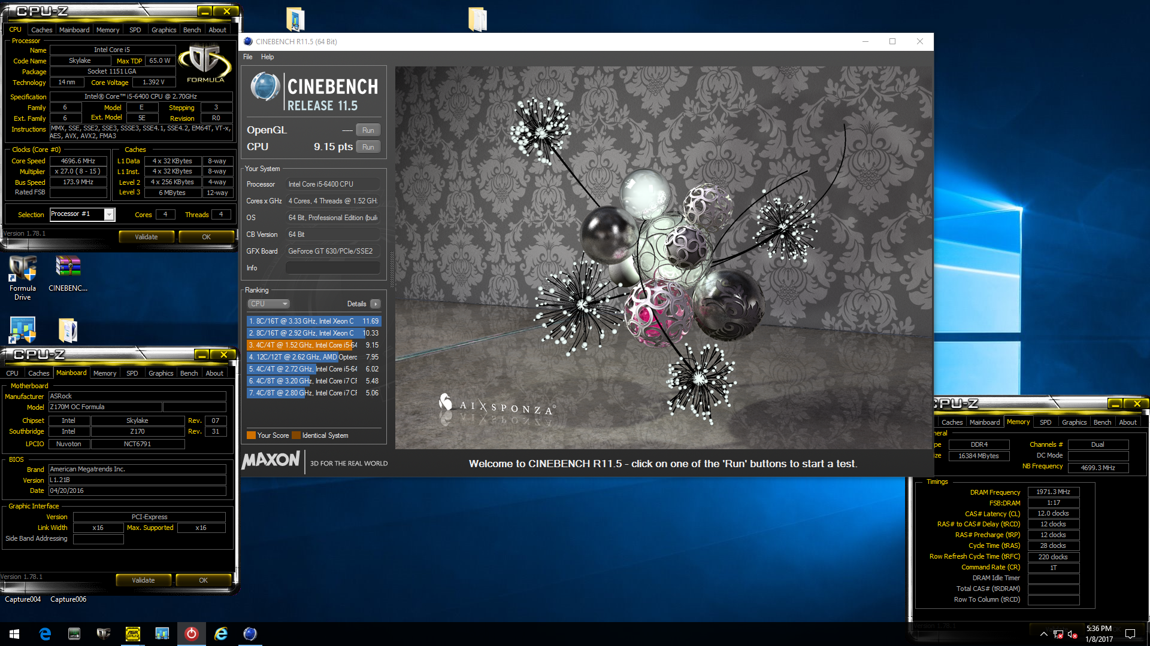Open the OC Formula app in the taskbar
The image size is (1150, 646).
(x=104, y=634)
